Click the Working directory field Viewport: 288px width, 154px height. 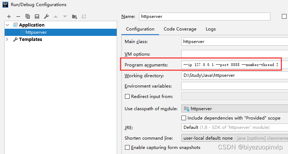(234, 75)
